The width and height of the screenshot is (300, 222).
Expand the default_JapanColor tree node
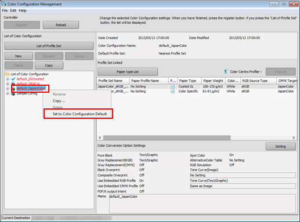8,89
